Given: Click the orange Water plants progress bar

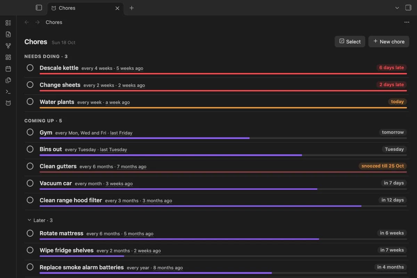Looking at the screenshot, I should click(223, 108).
